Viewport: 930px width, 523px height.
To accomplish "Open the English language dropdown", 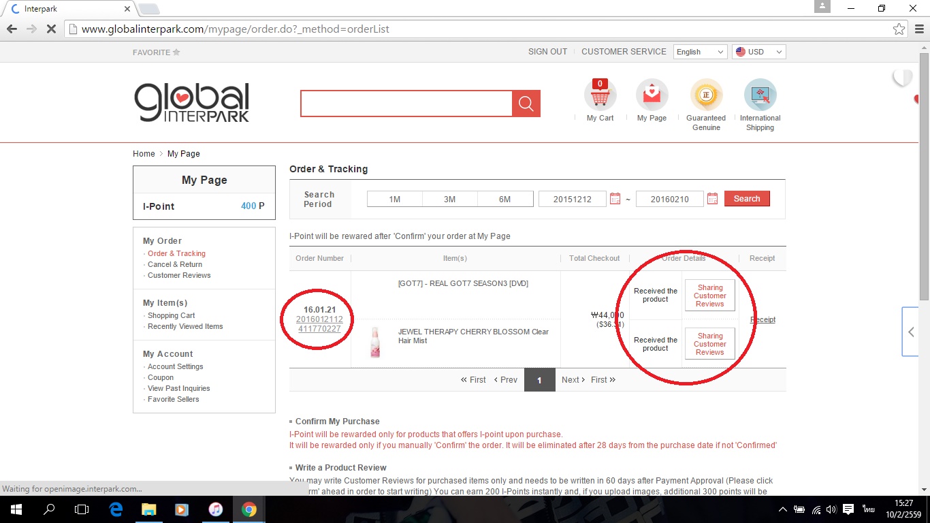I will pos(701,52).
